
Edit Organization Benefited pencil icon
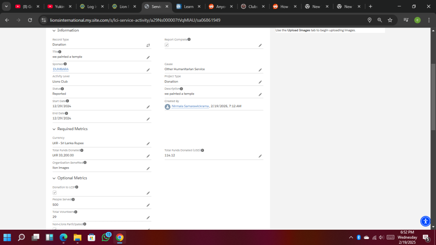pyautogui.click(x=148, y=168)
